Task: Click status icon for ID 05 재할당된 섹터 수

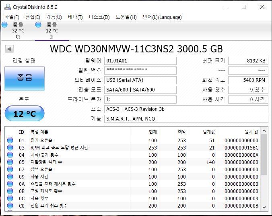Action: (10, 162)
